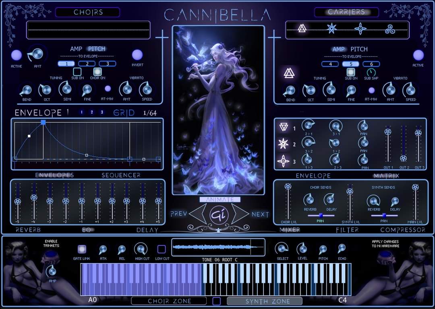The height and width of the screenshot is (309, 435).
Task: Open the COMPRESSOR tab
Action: 403,230
